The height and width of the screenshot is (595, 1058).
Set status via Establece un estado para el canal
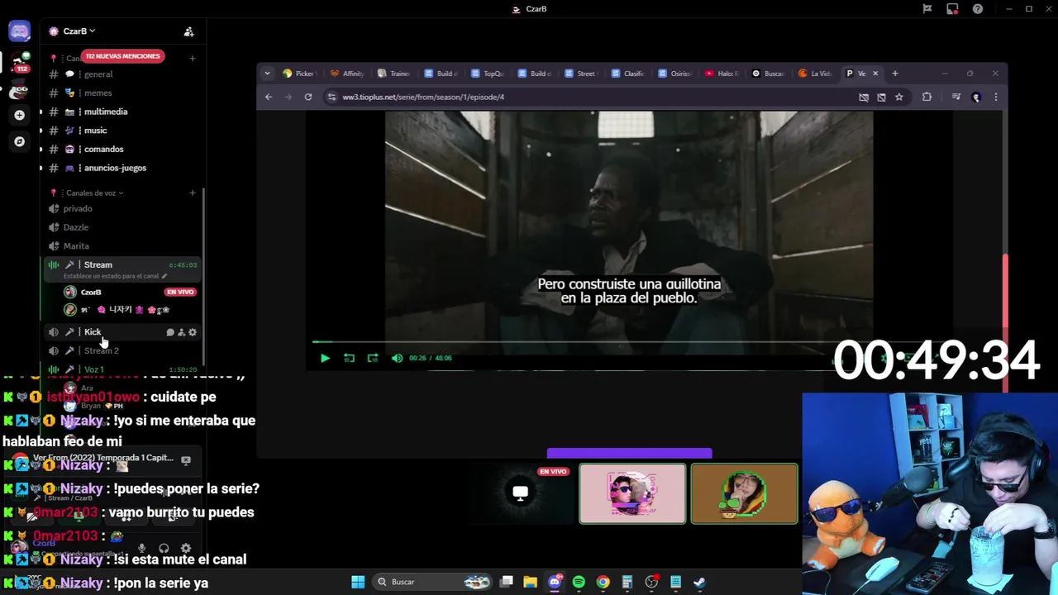(x=115, y=276)
